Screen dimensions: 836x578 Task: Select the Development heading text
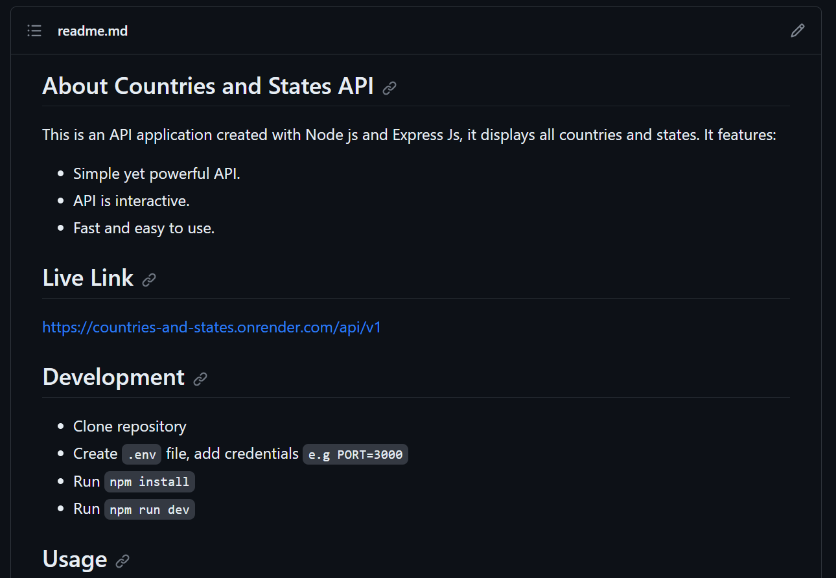pyautogui.click(x=113, y=376)
